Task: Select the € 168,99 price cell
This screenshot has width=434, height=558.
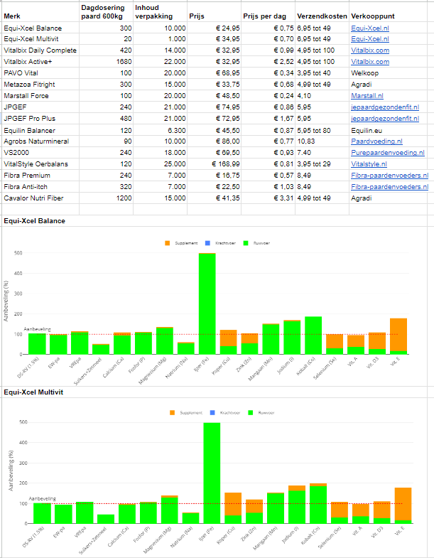Action: pos(214,164)
